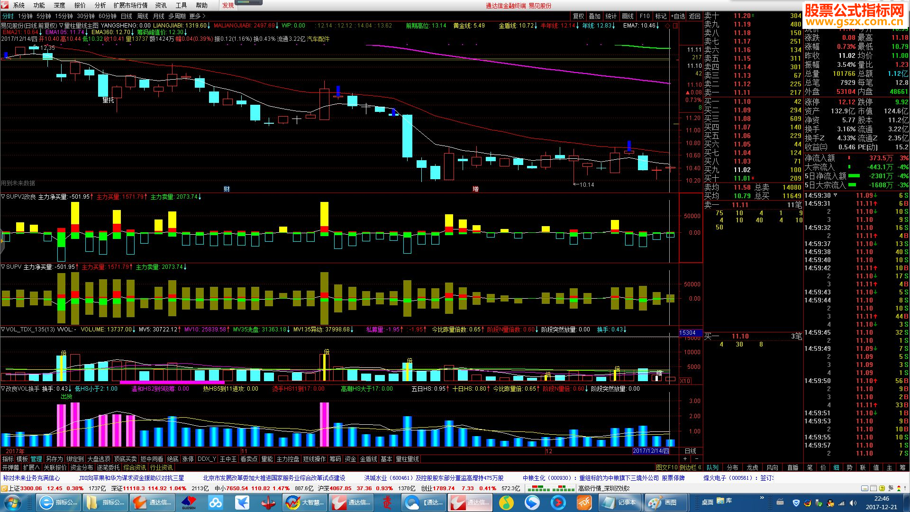This screenshot has width=910, height=512.
Task: Click the 日线 label at chart bottom right
Action: pyautogui.click(x=691, y=451)
